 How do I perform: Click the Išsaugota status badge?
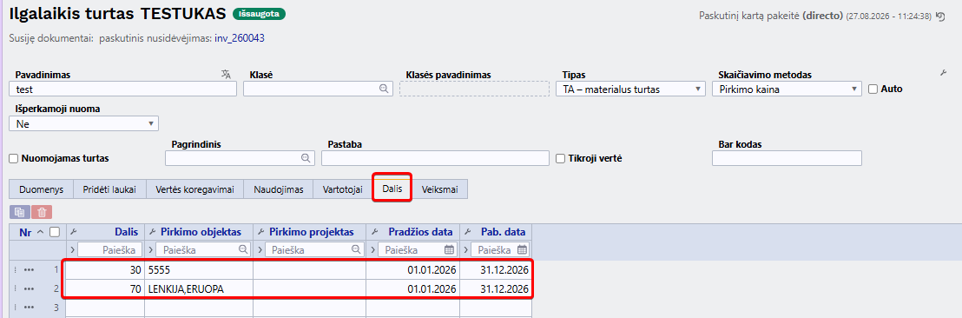(x=259, y=14)
